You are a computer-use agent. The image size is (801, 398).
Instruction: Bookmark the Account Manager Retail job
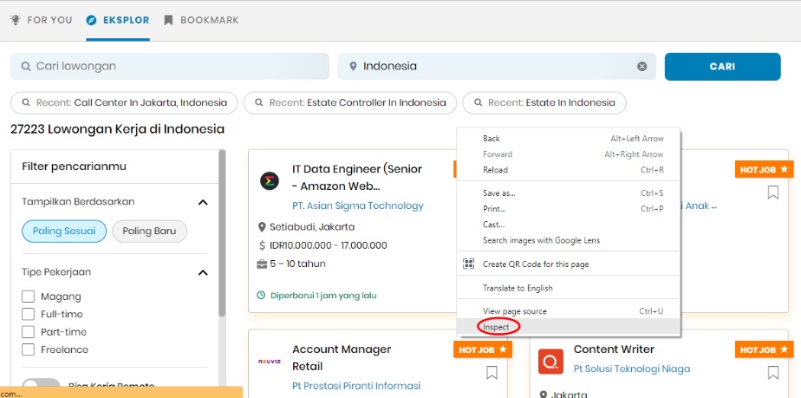[x=492, y=373]
